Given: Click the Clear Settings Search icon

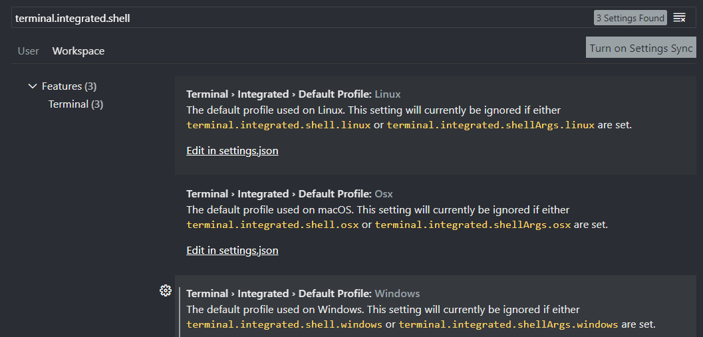Looking at the screenshot, I should coord(679,18).
